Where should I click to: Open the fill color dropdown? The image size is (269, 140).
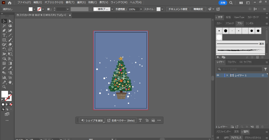(x=34, y=9)
